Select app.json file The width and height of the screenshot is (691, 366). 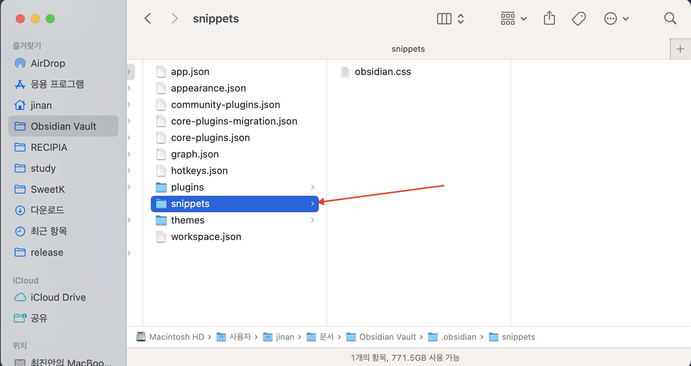235,72
